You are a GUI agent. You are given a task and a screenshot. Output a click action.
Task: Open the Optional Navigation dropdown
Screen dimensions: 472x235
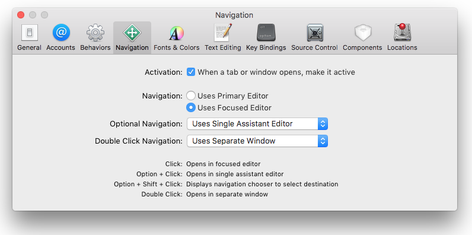[257, 124]
